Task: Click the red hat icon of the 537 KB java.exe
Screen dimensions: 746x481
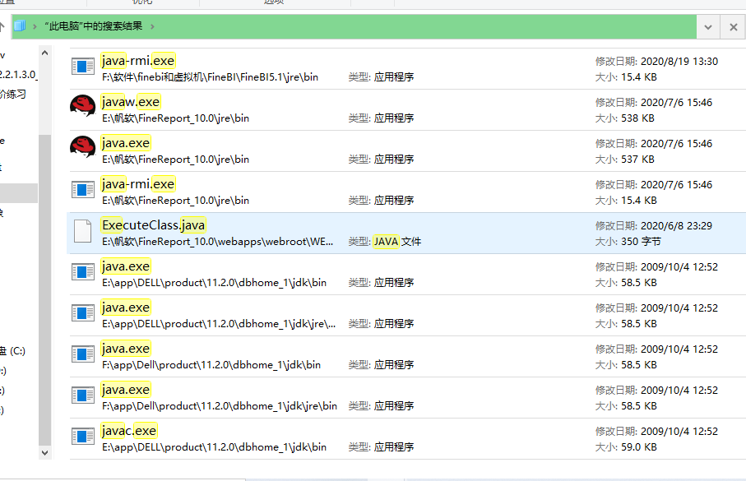Action: [x=83, y=147]
